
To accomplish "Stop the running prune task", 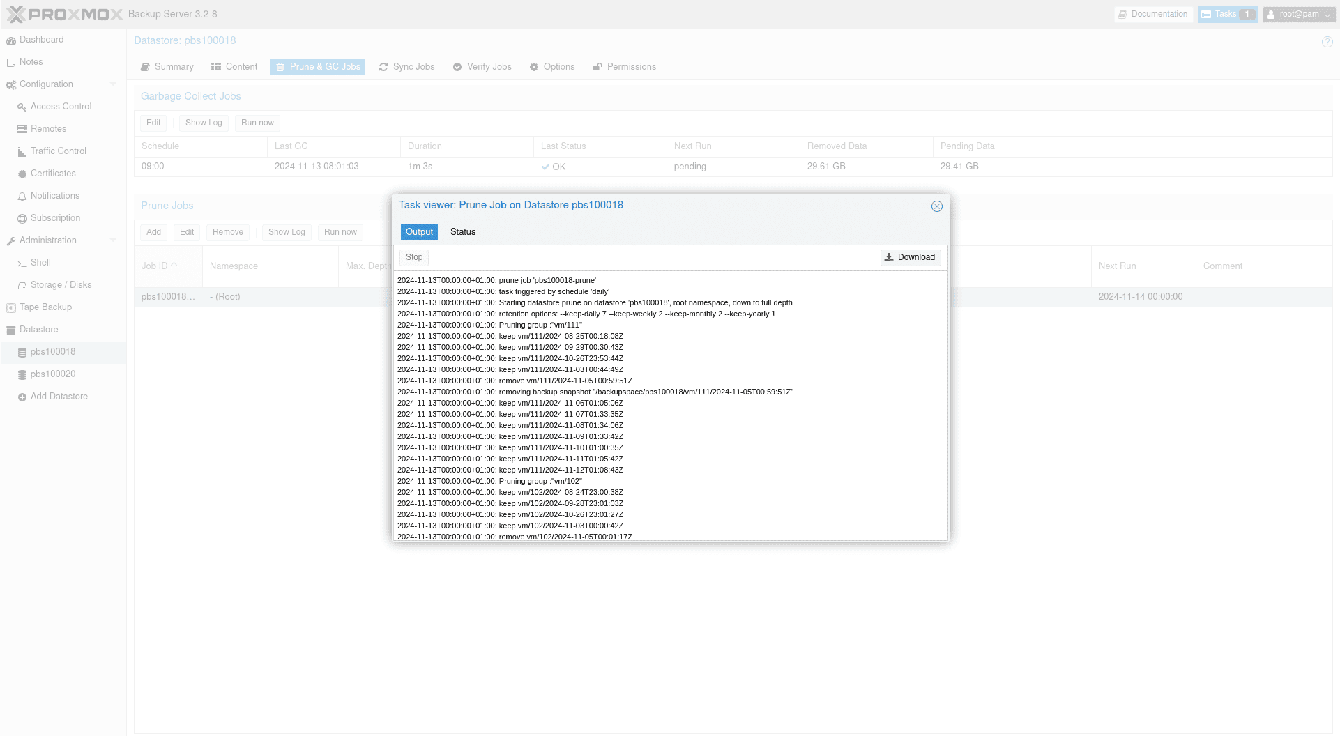I will click(414, 258).
